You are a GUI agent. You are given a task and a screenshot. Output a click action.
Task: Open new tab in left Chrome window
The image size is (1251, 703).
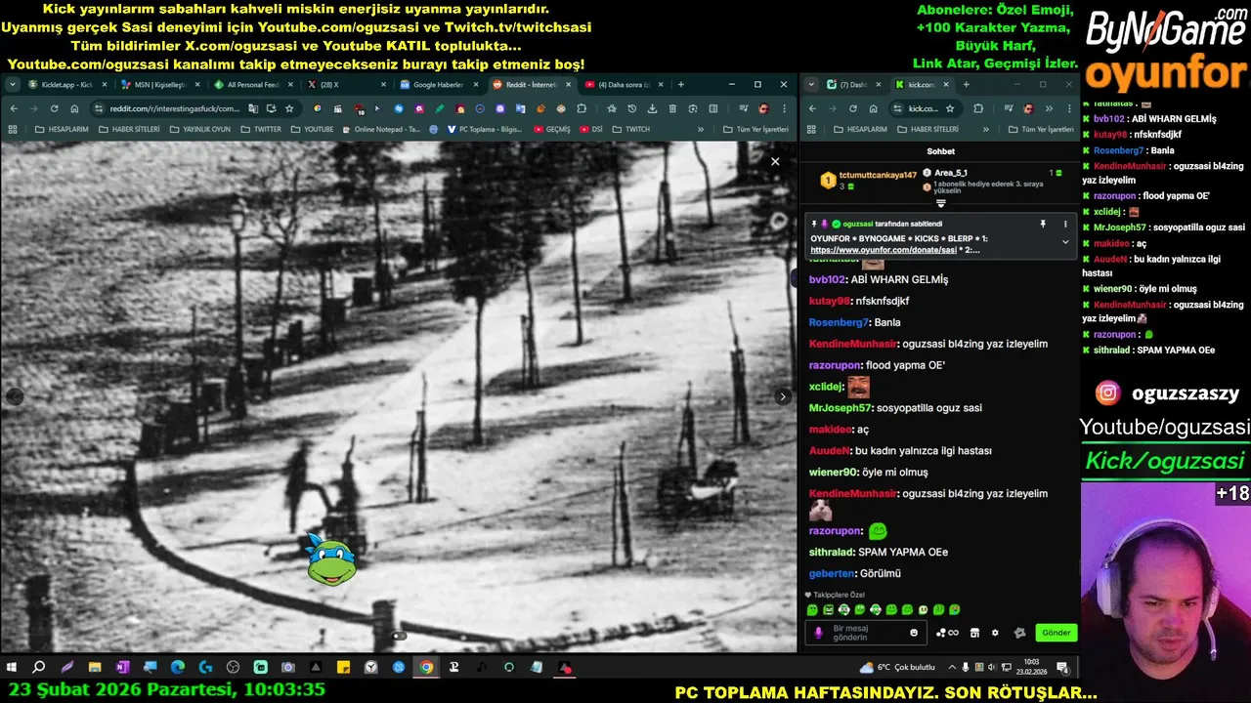(x=681, y=85)
